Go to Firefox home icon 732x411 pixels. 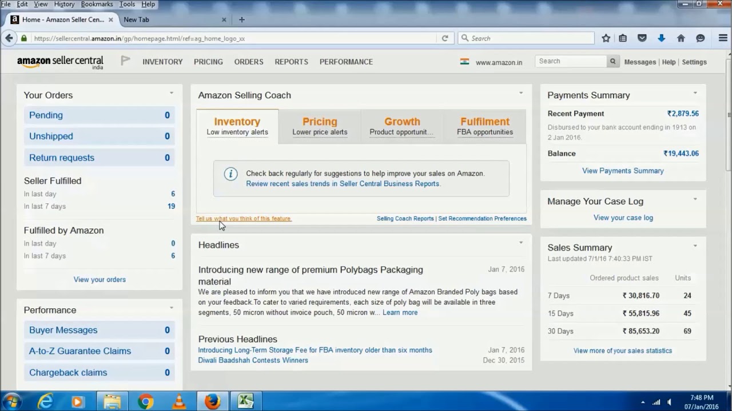(x=681, y=38)
